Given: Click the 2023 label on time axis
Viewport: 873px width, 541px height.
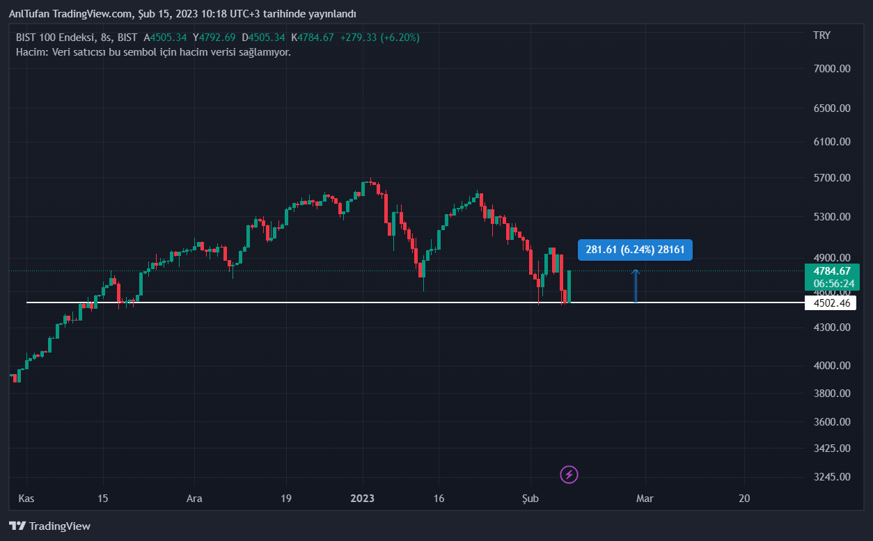Looking at the screenshot, I should click(x=362, y=498).
